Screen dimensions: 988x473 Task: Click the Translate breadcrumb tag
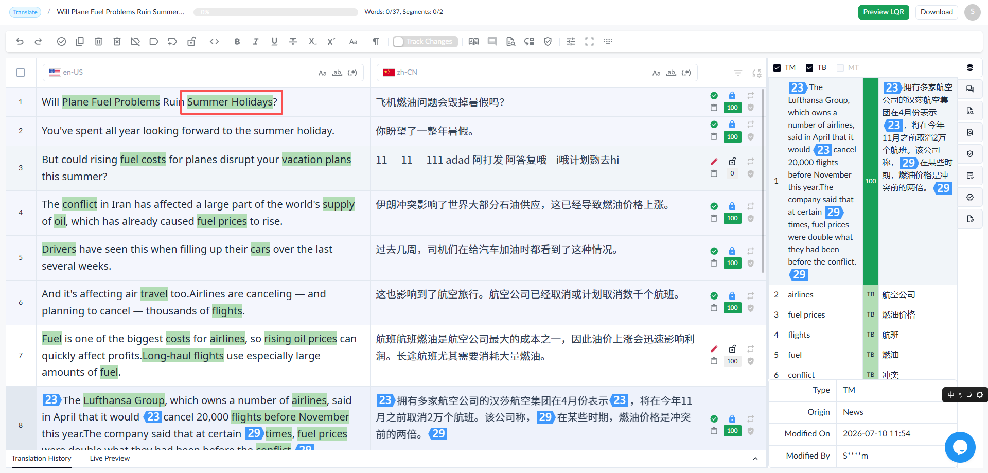click(x=25, y=12)
